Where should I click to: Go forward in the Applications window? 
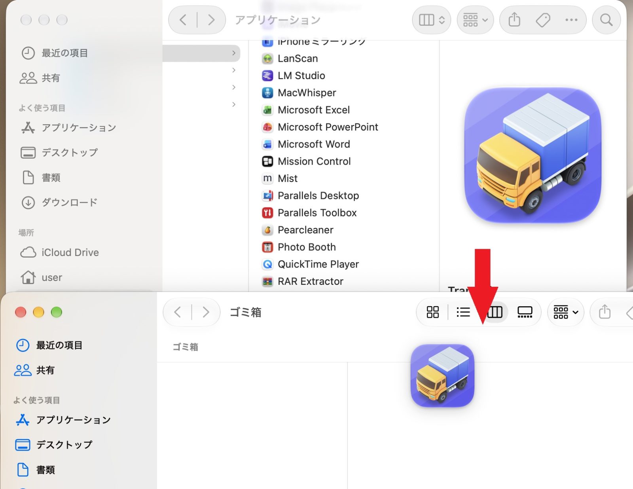pos(211,20)
